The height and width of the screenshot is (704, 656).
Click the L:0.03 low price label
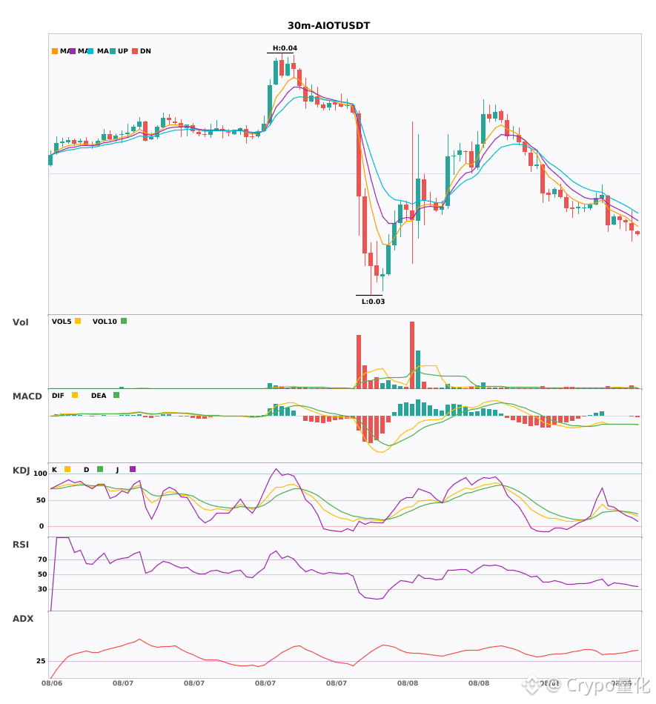373,302
